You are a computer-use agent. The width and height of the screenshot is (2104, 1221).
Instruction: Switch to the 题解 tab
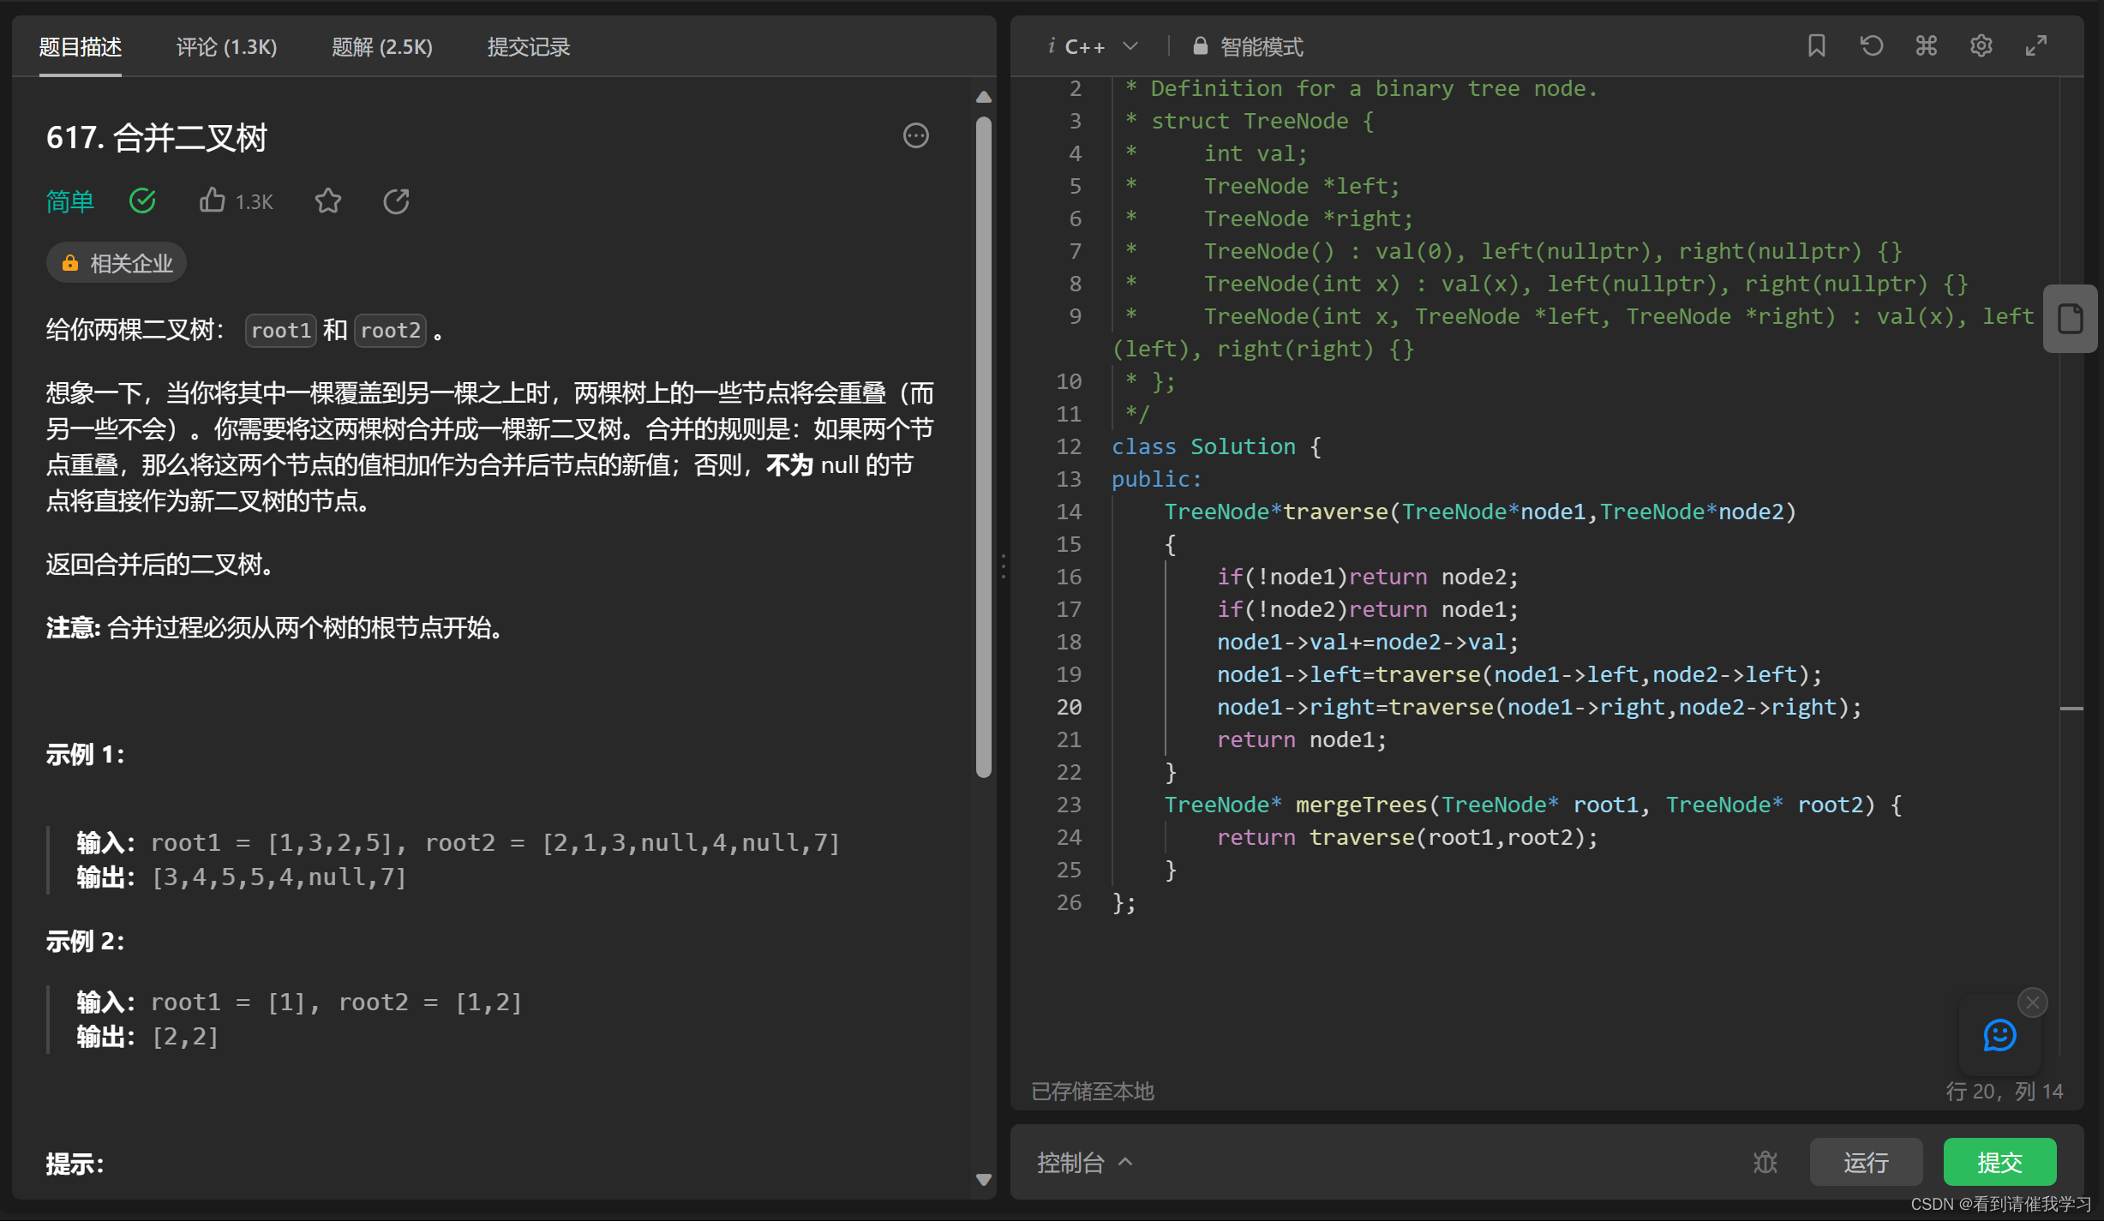(x=381, y=47)
